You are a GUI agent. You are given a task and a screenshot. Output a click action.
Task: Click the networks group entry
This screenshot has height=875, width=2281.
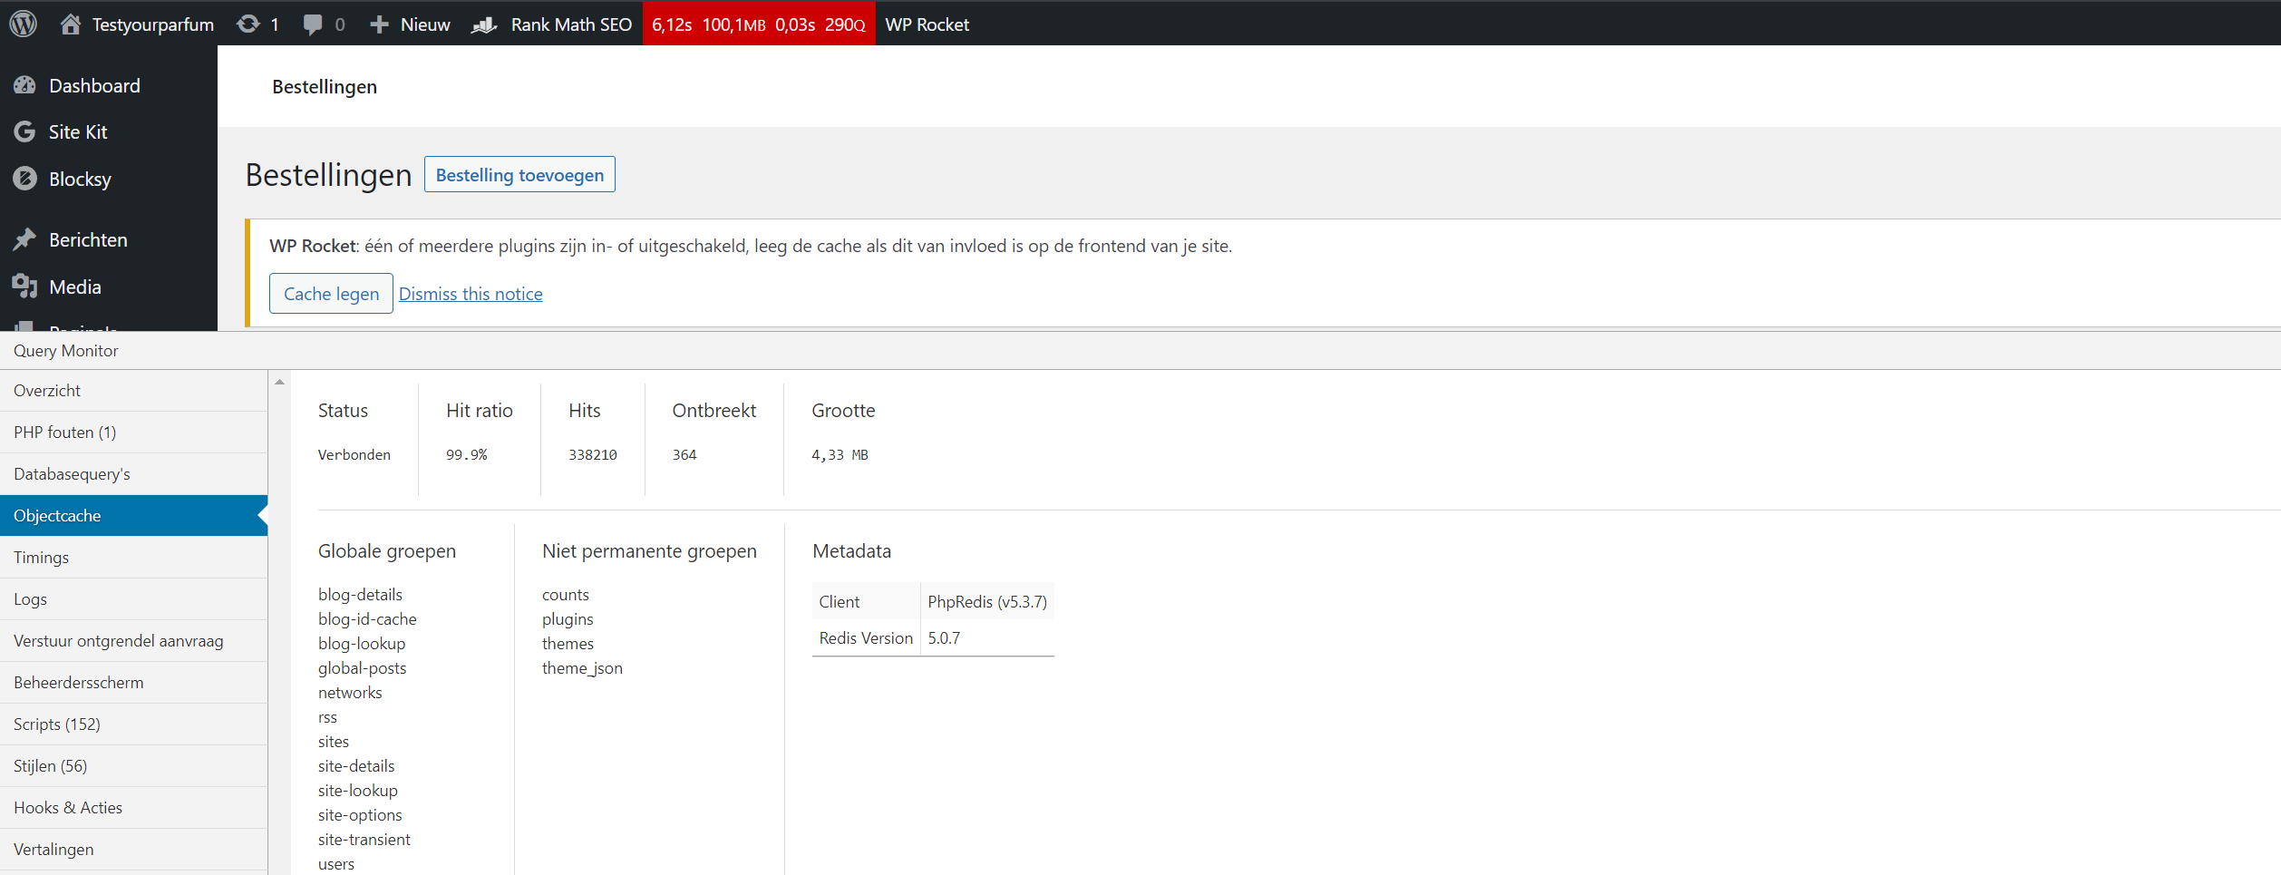point(350,692)
